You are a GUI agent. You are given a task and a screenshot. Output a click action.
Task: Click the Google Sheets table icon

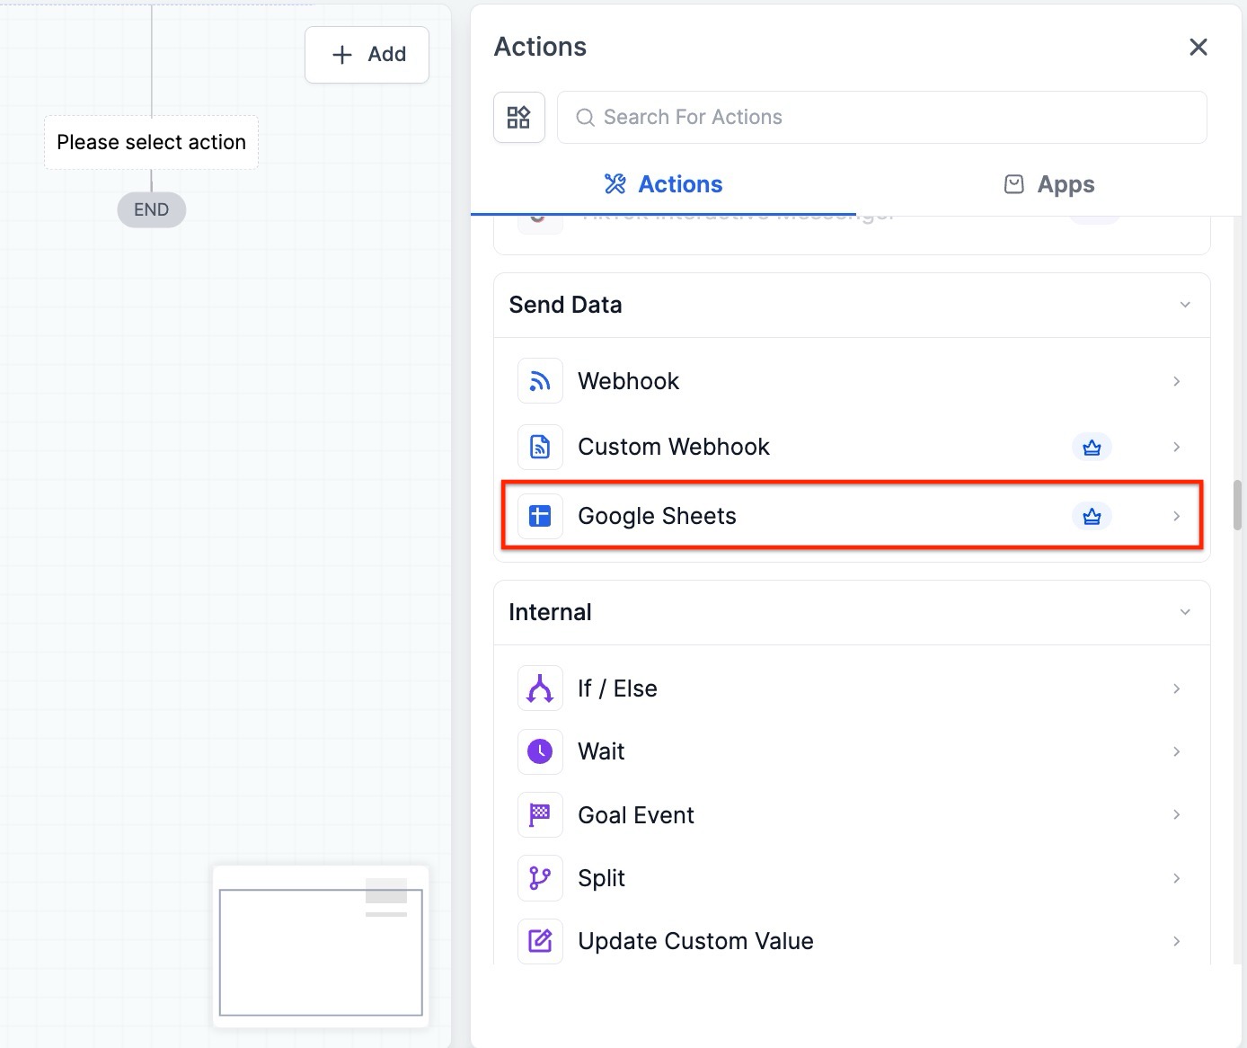(x=540, y=516)
